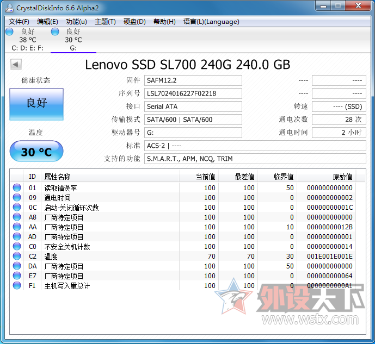Open the 文件(F) menu
Screen dimensions: 375x344
point(19,22)
